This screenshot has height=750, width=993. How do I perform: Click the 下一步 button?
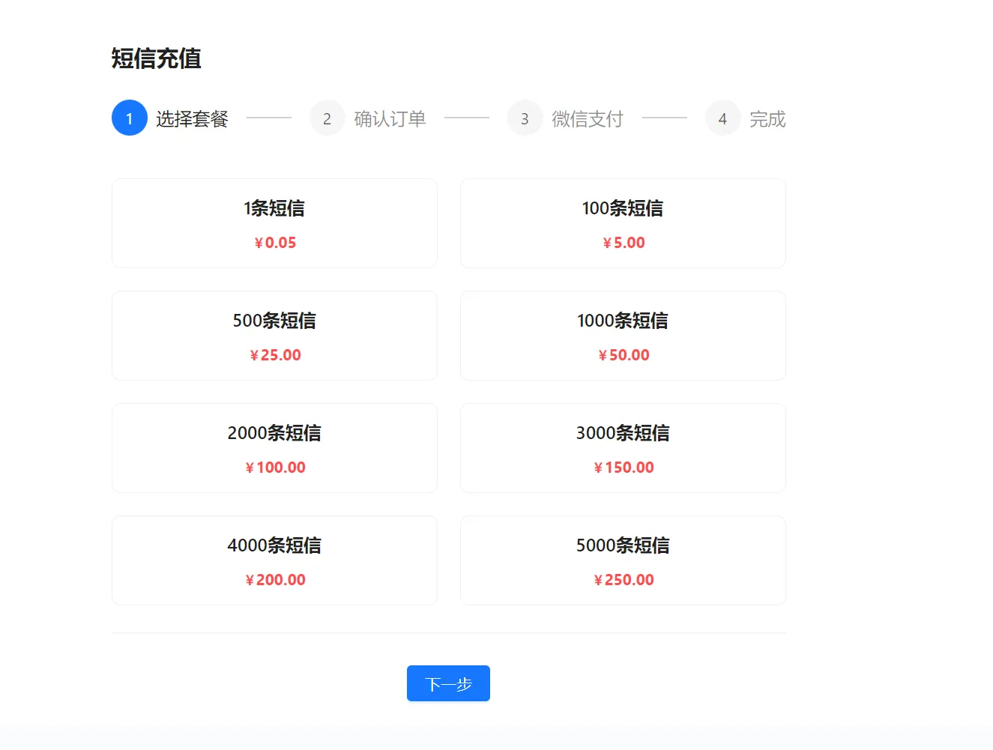(x=448, y=683)
